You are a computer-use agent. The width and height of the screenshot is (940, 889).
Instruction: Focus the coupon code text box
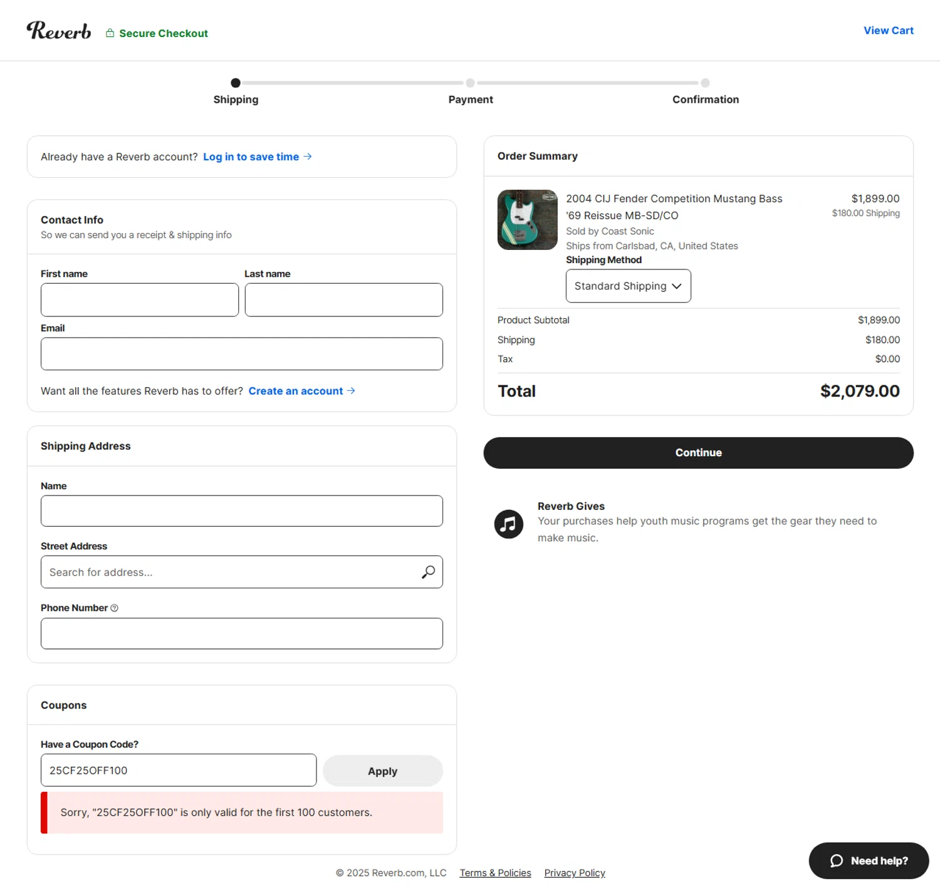pos(179,771)
